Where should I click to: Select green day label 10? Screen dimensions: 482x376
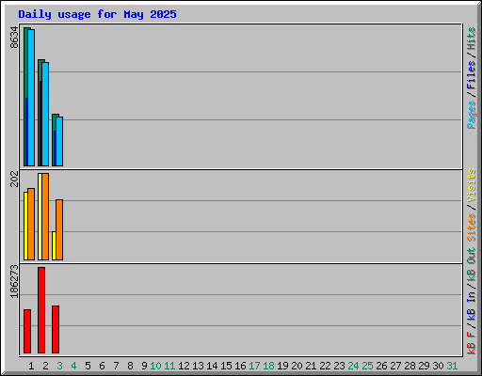(x=155, y=366)
